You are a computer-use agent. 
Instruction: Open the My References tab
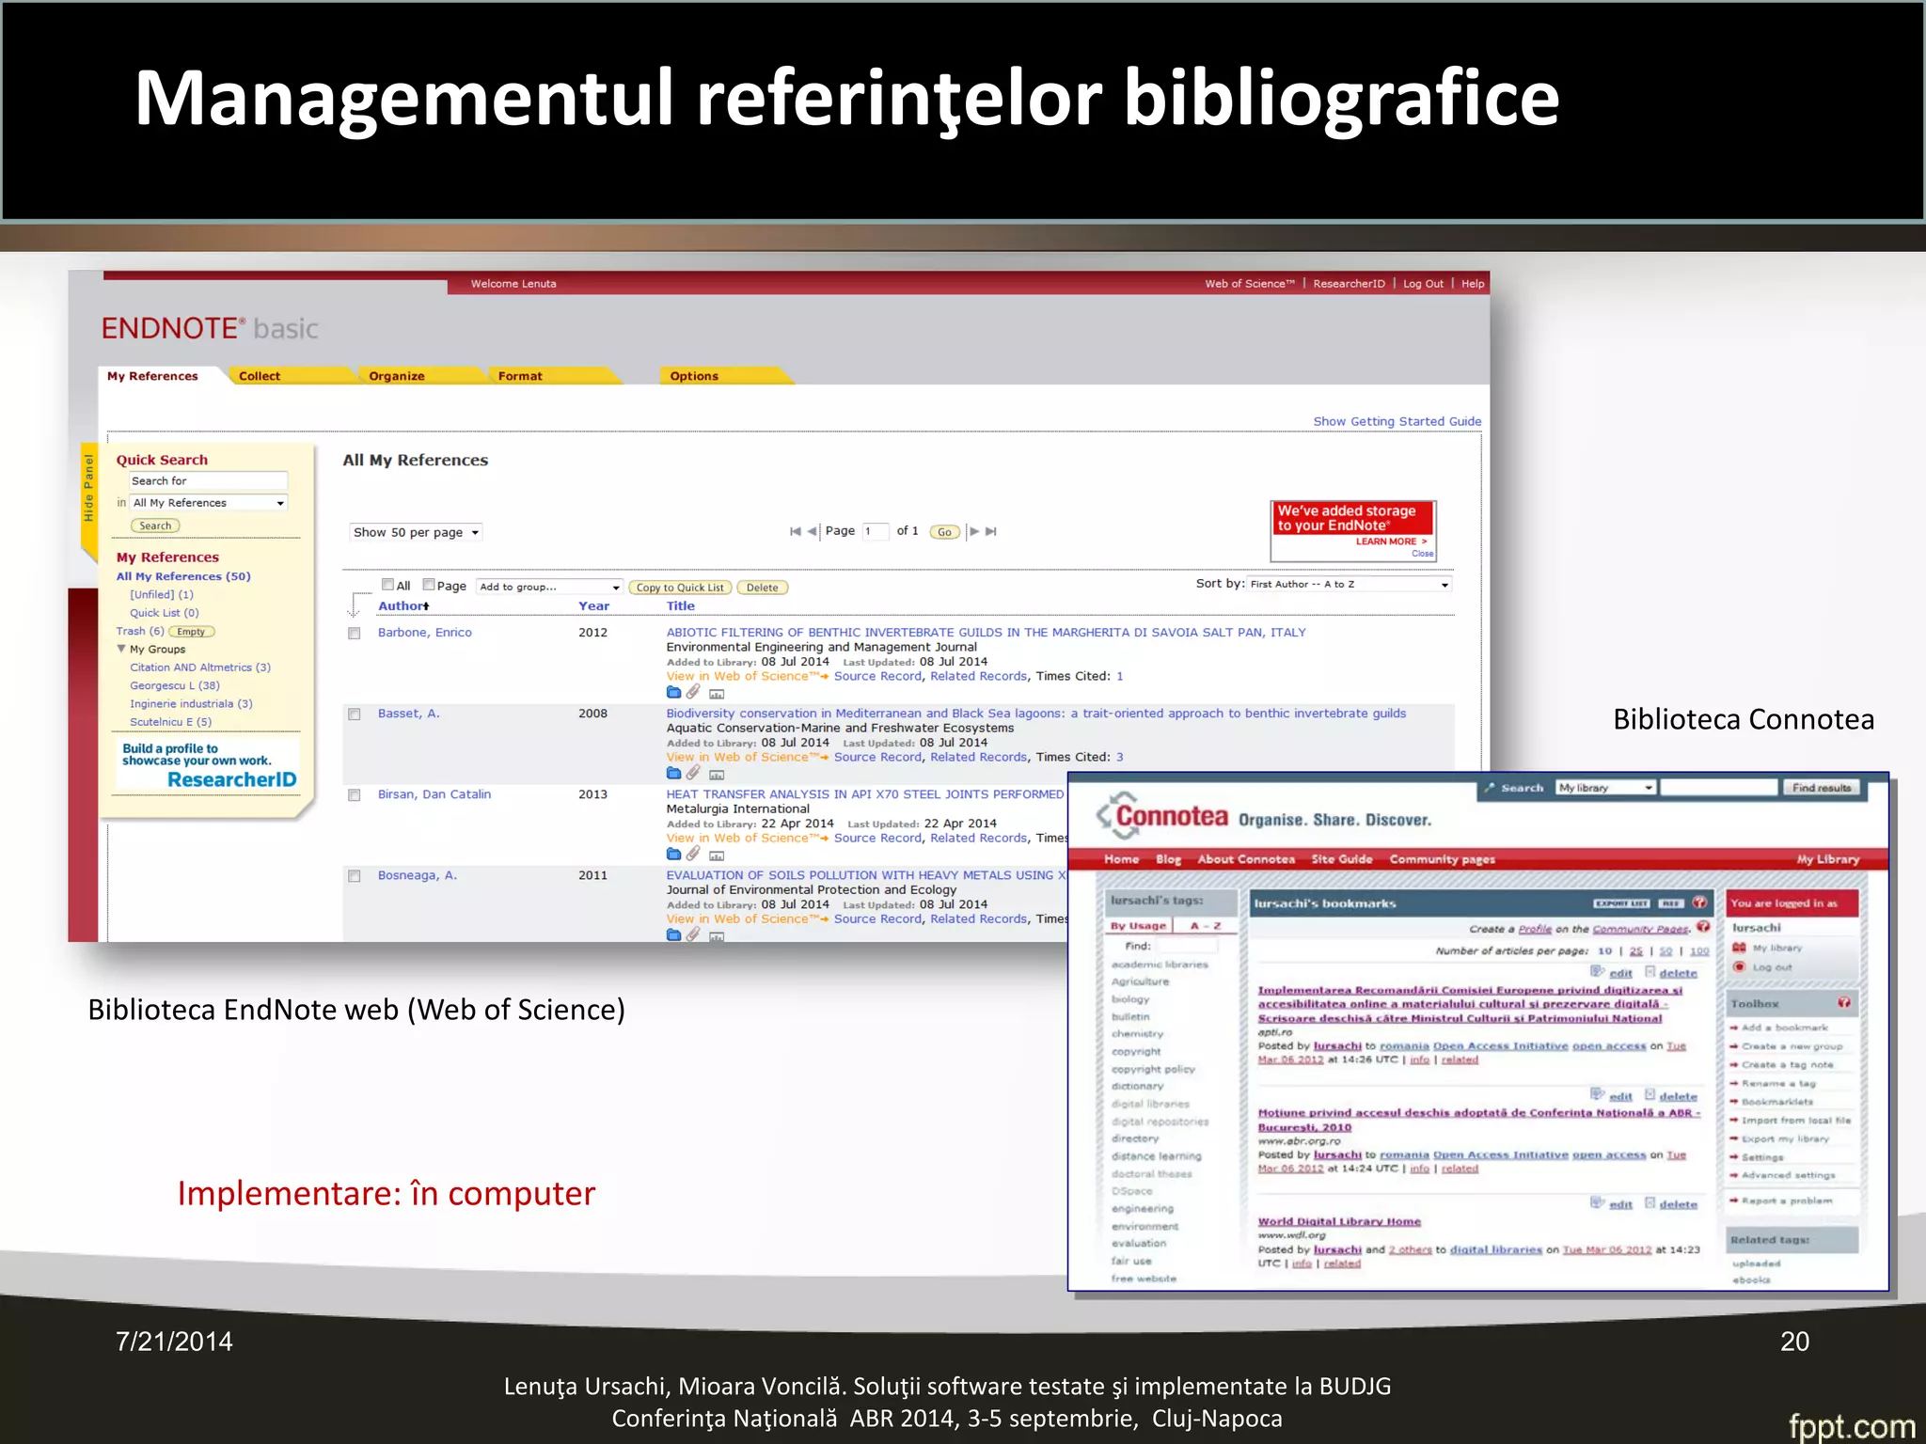click(152, 376)
